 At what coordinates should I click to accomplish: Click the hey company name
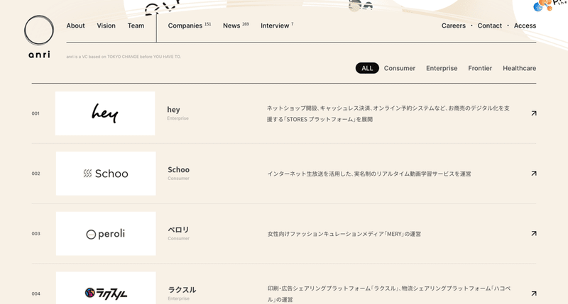tap(173, 110)
